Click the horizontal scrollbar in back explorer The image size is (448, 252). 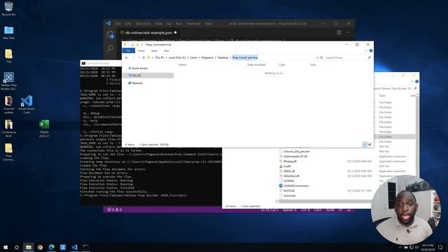pos(324,202)
